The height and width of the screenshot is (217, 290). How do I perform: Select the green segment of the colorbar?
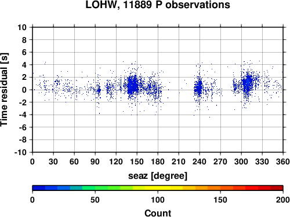coord(89,188)
